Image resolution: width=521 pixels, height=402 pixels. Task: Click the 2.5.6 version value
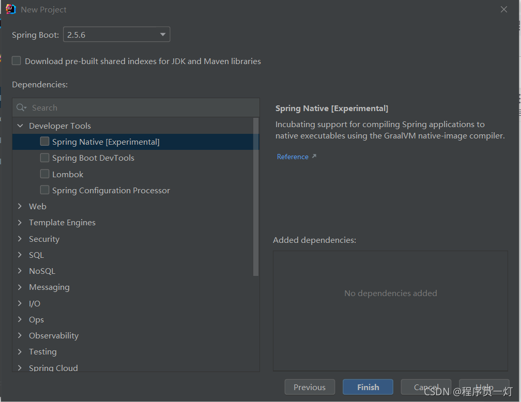pyautogui.click(x=76, y=35)
